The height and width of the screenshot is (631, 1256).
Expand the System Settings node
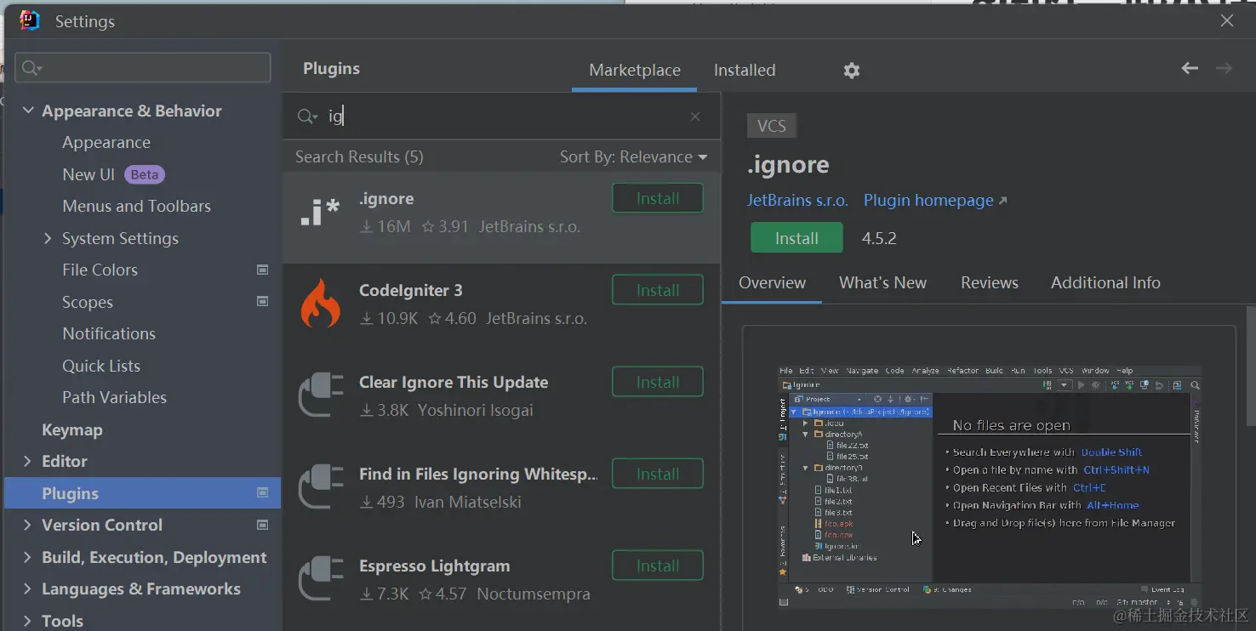49,238
